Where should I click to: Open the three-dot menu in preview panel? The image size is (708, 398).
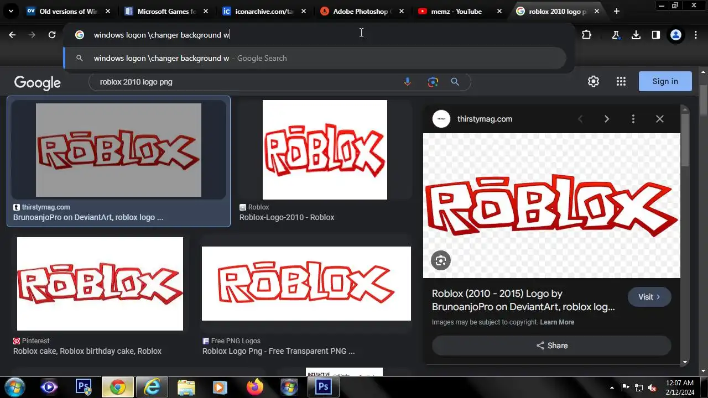pos(633,119)
